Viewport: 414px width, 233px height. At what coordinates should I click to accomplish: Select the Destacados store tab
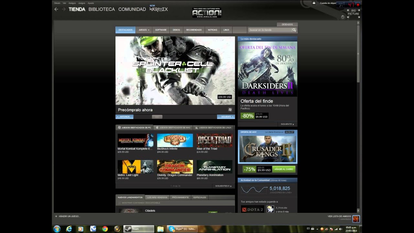(125, 30)
